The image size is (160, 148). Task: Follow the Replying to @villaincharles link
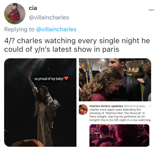click(x=56, y=29)
